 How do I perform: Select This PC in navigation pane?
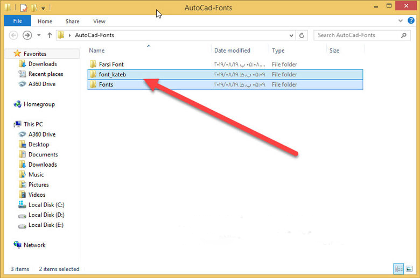(33, 124)
